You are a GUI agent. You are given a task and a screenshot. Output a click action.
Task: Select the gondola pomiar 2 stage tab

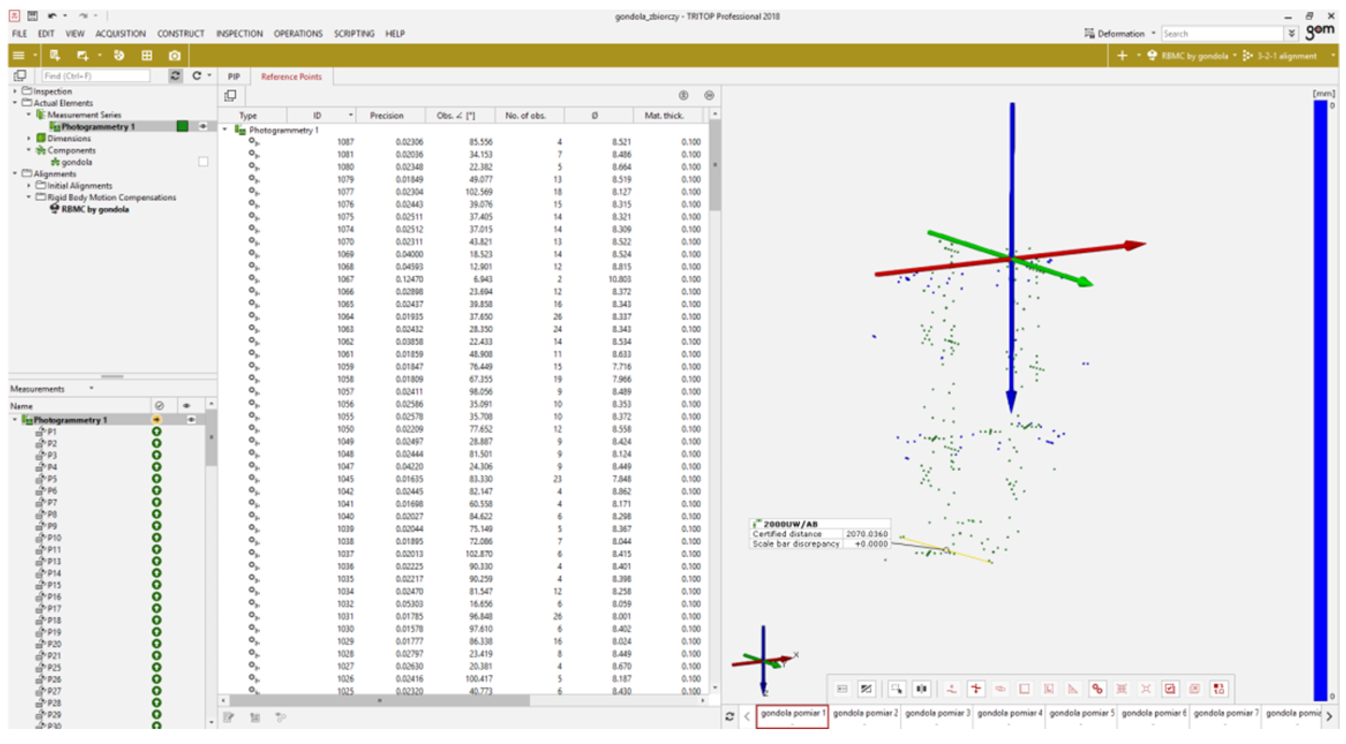pyautogui.click(x=865, y=713)
